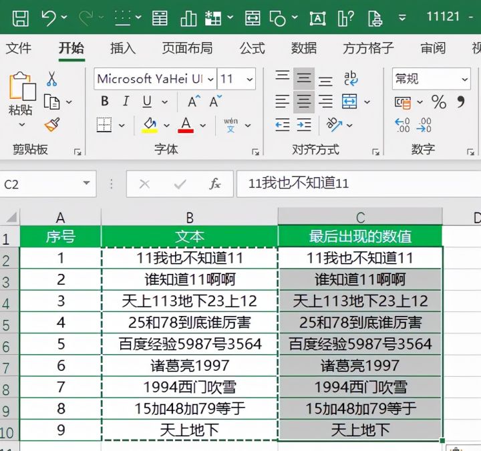Switch to the 方方格子 tab
The width and height of the screenshot is (481, 451).
click(368, 48)
